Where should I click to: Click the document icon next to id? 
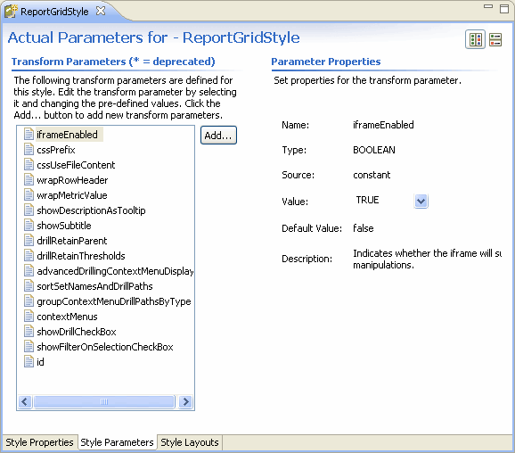coord(29,362)
